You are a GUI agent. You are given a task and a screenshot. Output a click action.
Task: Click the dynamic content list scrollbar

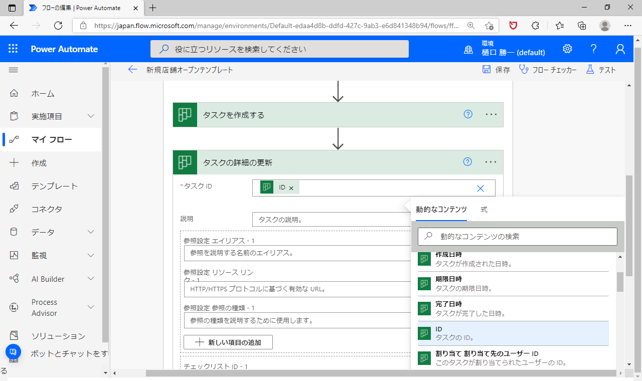click(x=620, y=282)
